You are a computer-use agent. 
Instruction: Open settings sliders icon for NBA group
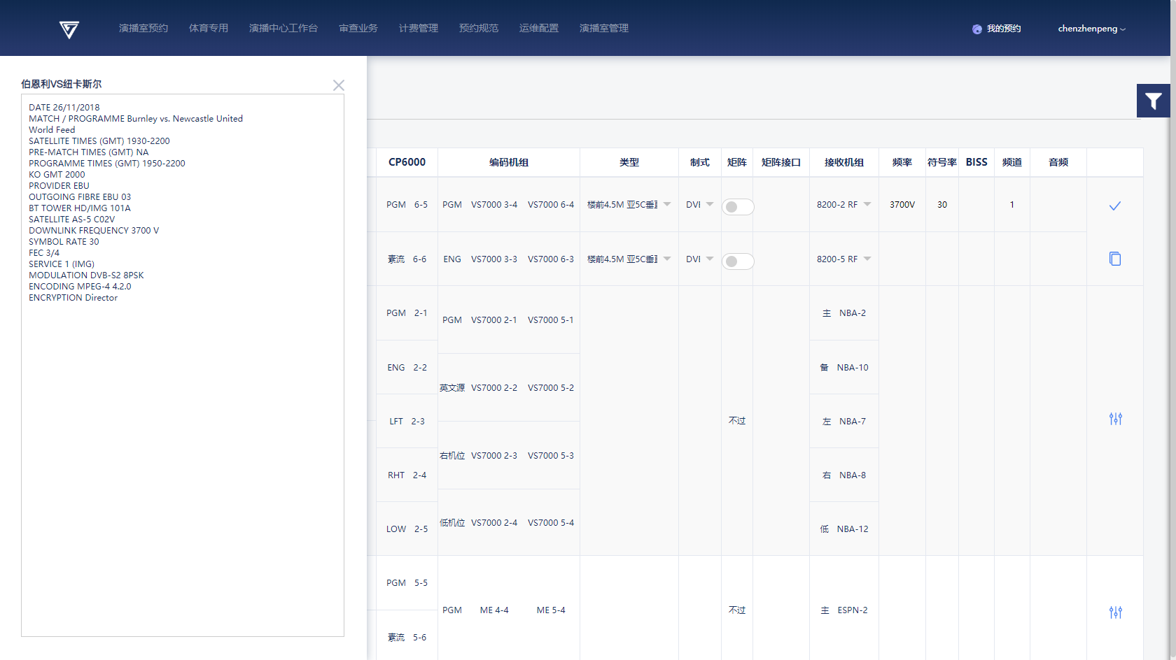click(x=1115, y=419)
